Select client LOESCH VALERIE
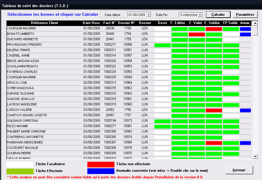 click(19, 110)
